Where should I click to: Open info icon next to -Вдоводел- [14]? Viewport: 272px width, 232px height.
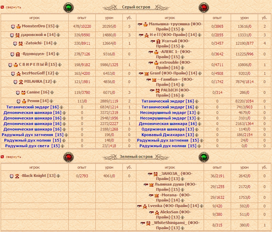(58, 54)
